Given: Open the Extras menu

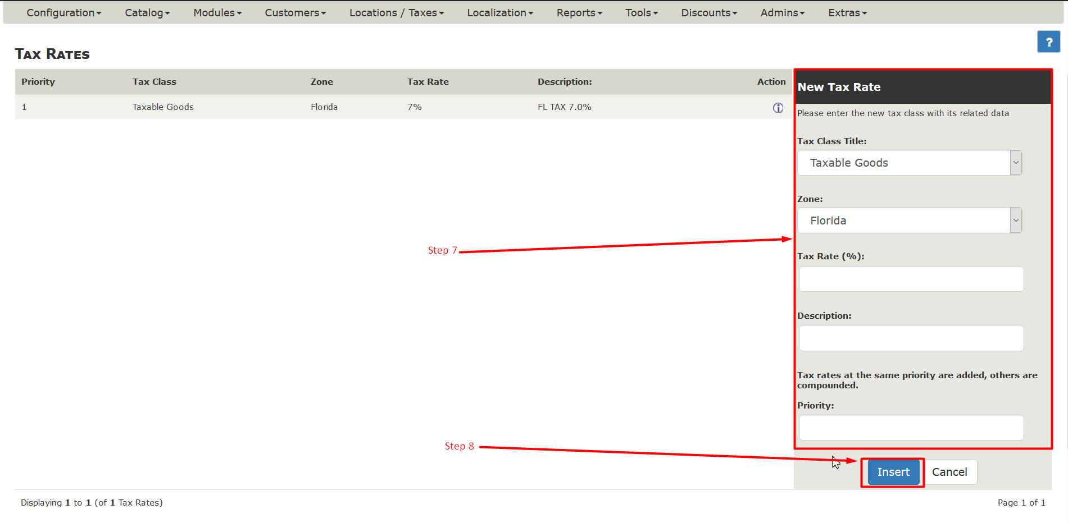Looking at the screenshot, I should point(848,13).
